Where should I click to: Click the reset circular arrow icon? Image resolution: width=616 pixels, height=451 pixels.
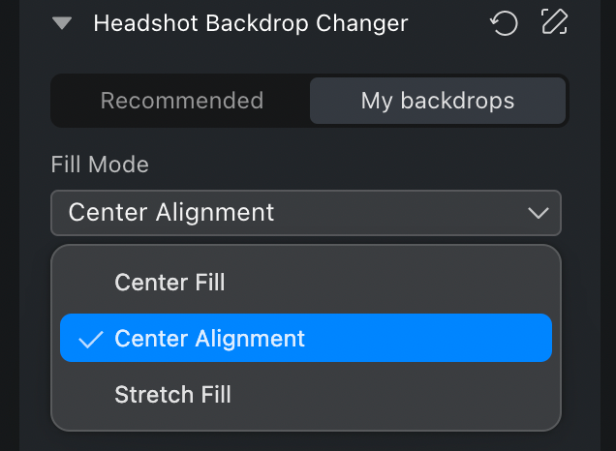505,22
